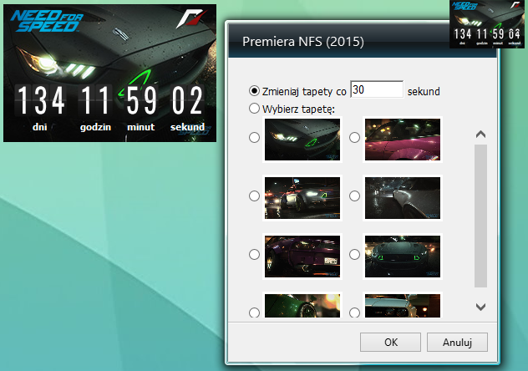Select 'Zmieniaj tapety co' radio option

254,91
